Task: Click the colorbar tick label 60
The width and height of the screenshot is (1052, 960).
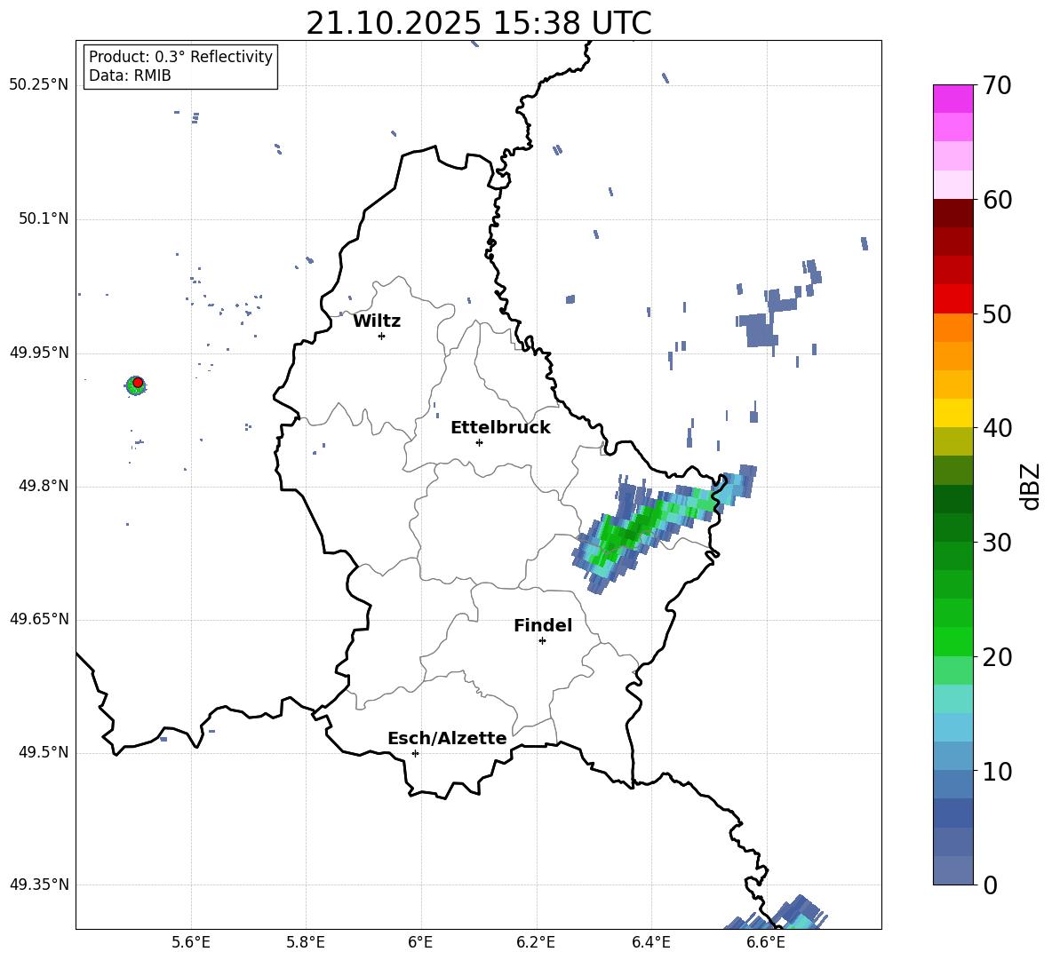Action: click(x=997, y=200)
